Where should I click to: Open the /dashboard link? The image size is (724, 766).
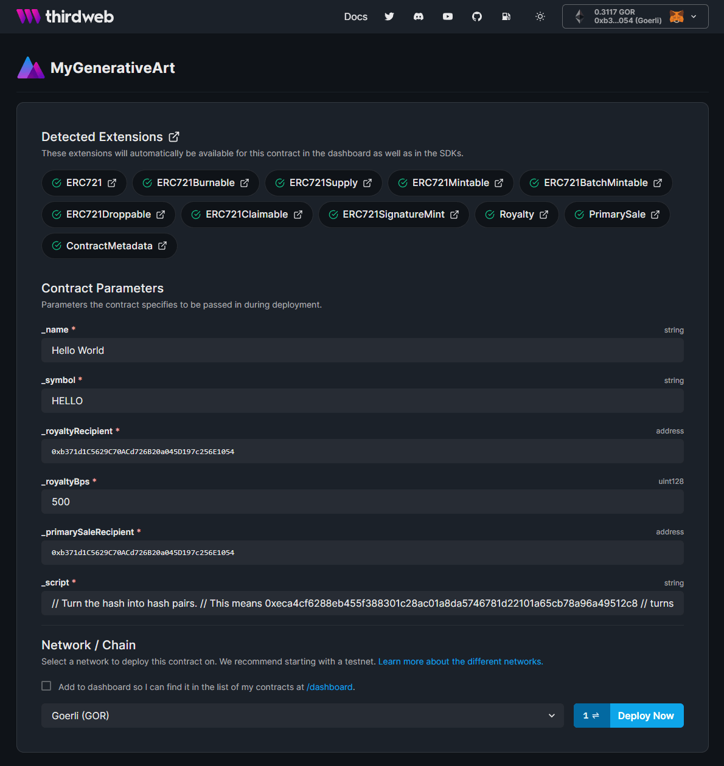point(330,686)
